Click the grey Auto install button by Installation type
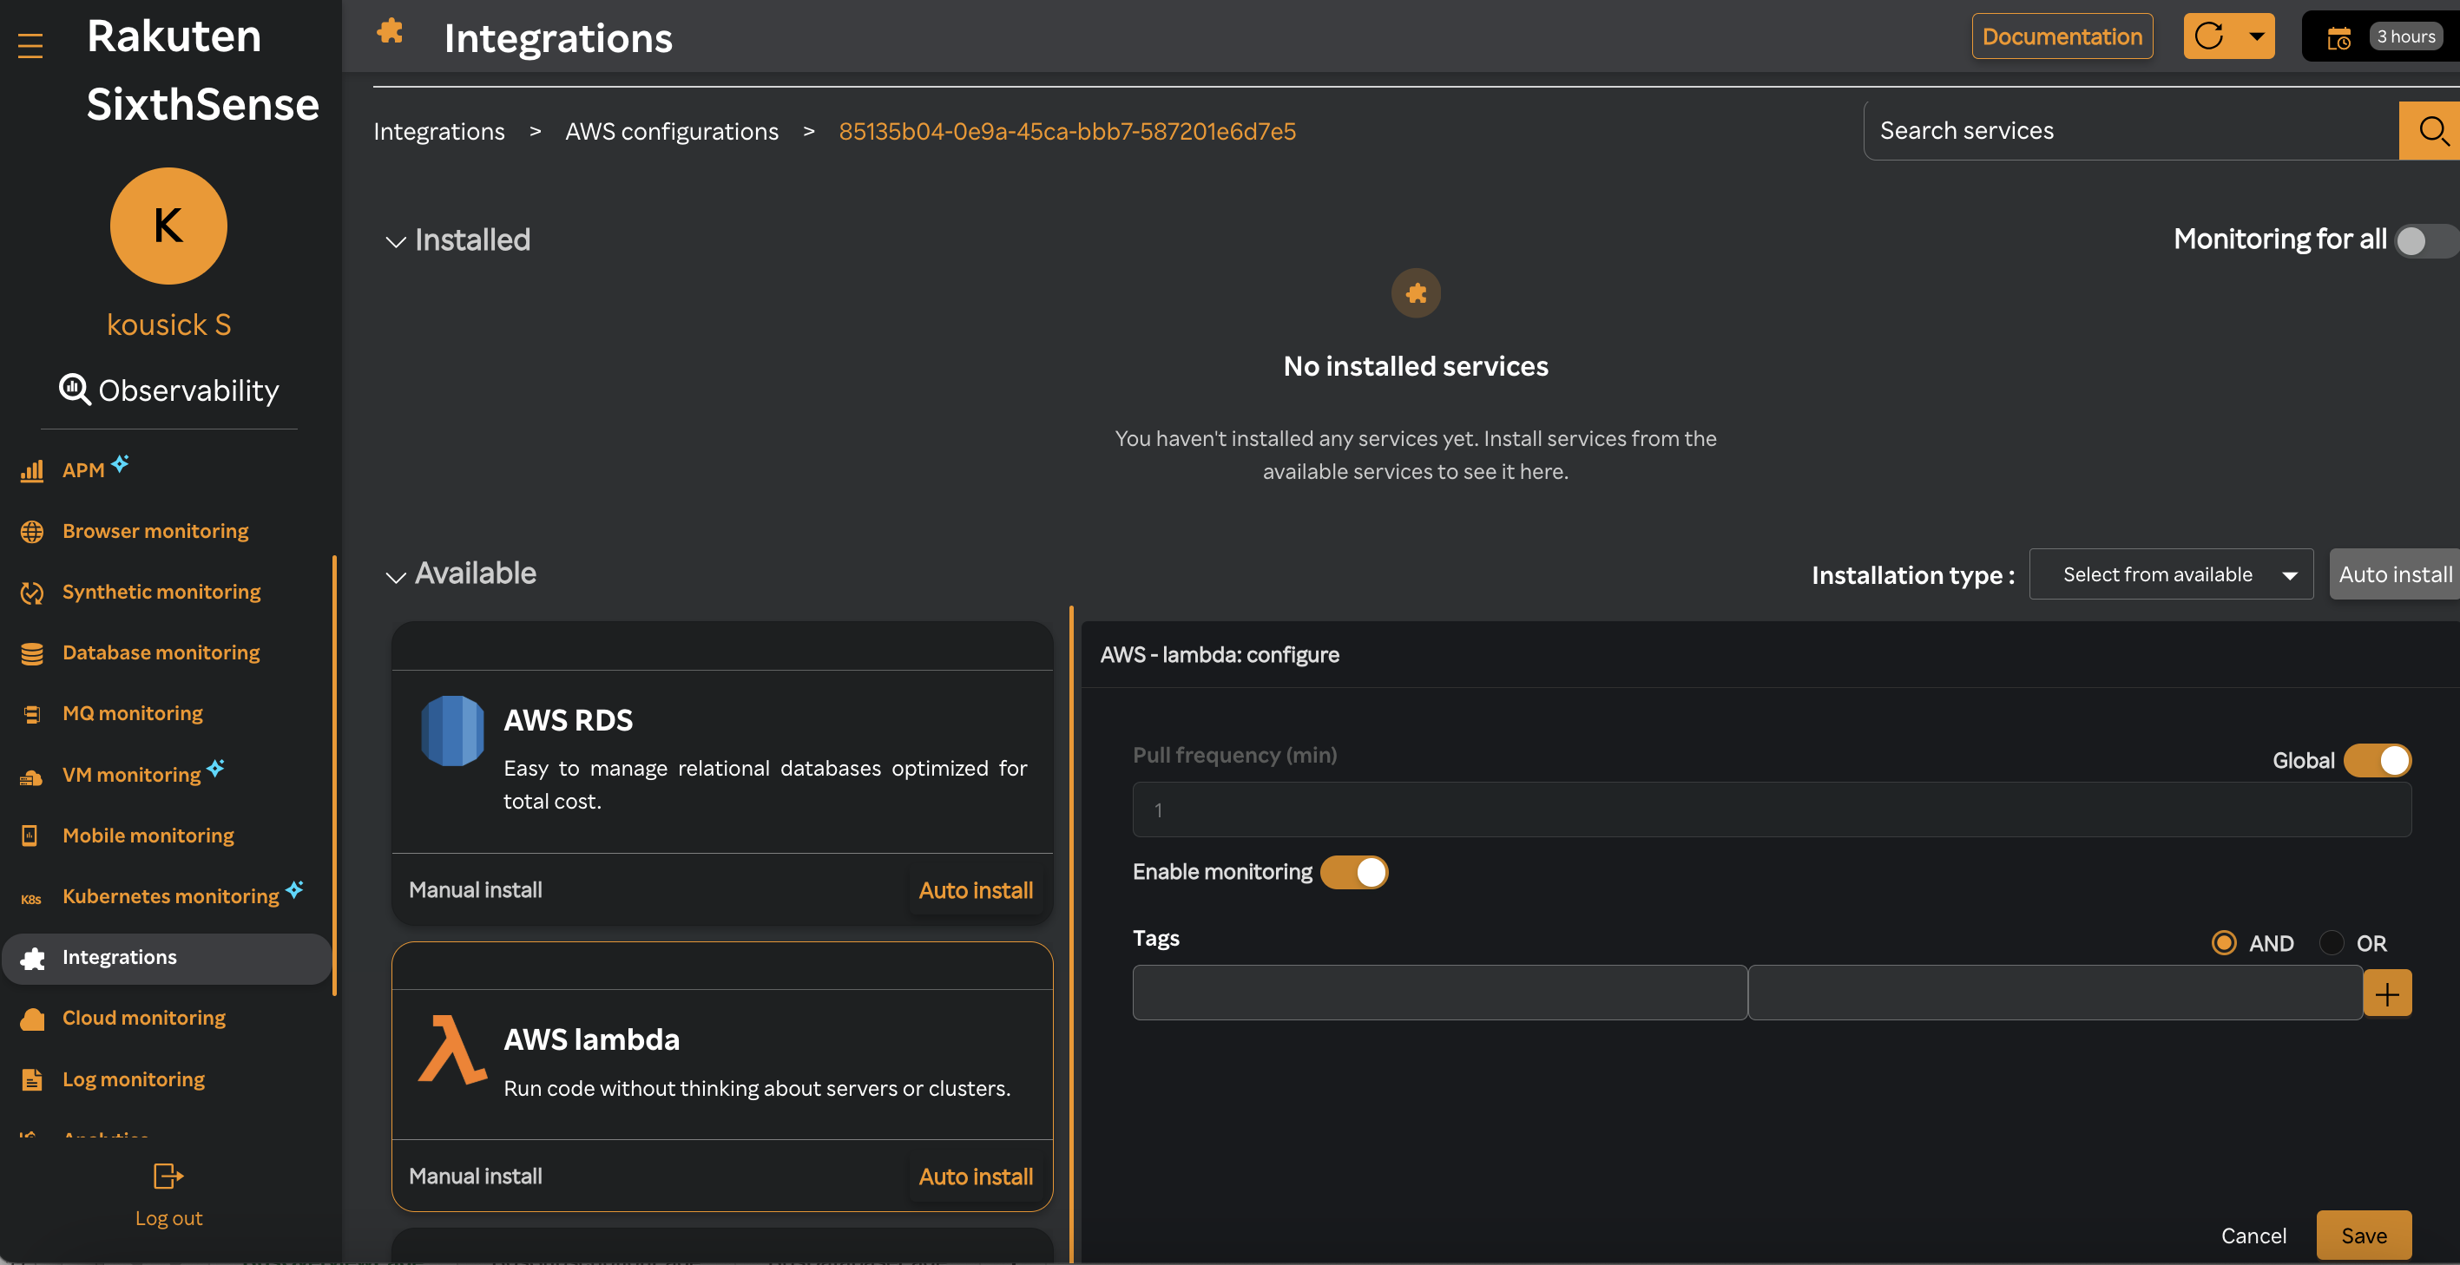Viewport: 2460px width, 1265px height. (2394, 574)
